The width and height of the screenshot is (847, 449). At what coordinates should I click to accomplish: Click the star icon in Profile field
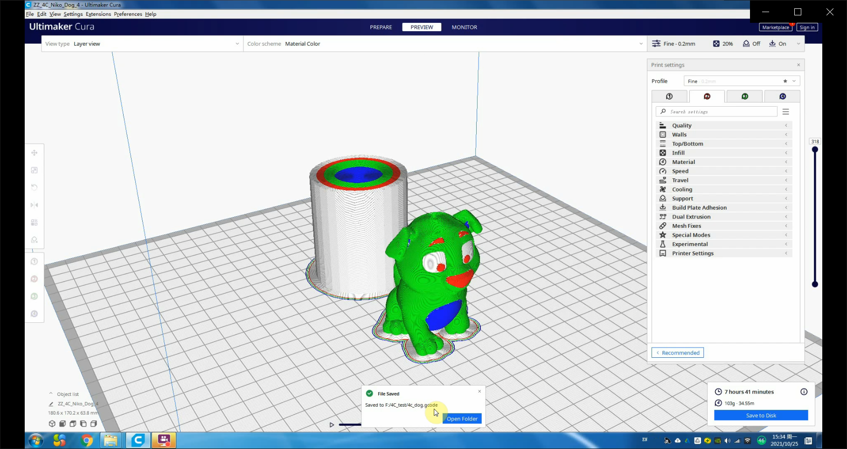(x=785, y=81)
